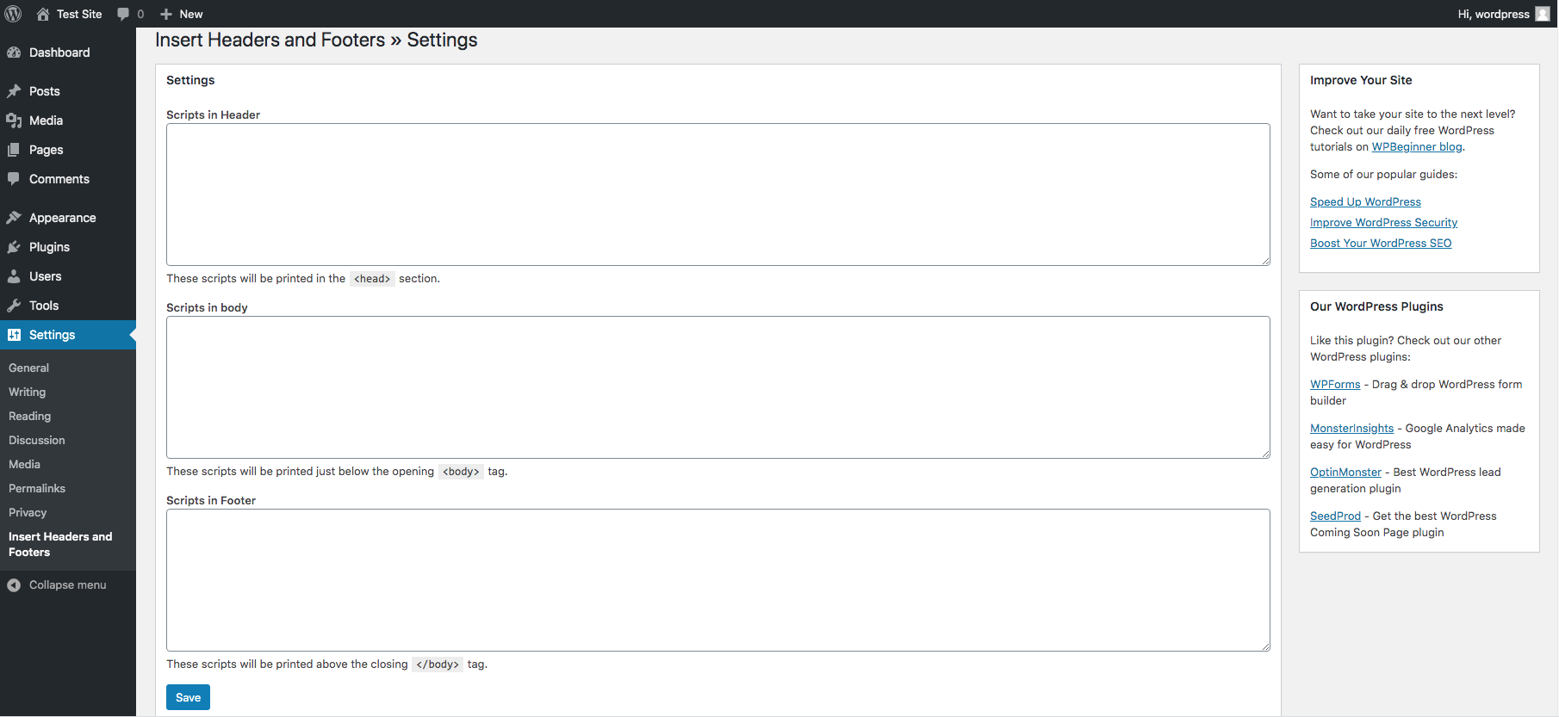This screenshot has width=1559, height=717.
Task: Click Our WordPress Plugins heading
Action: pyautogui.click(x=1376, y=306)
